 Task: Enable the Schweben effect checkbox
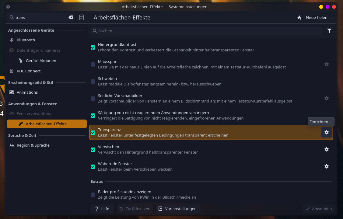click(x=93, y=82)
